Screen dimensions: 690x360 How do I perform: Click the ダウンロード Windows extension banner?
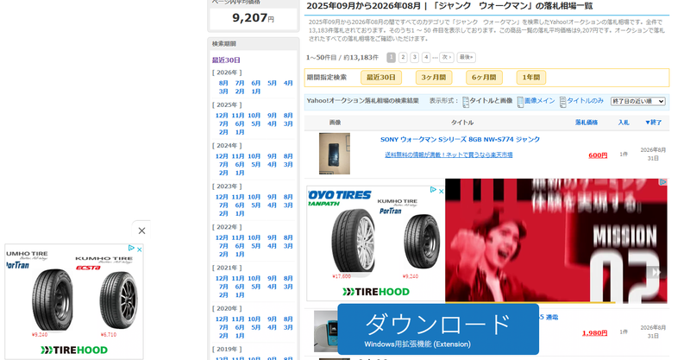[438, 329]
